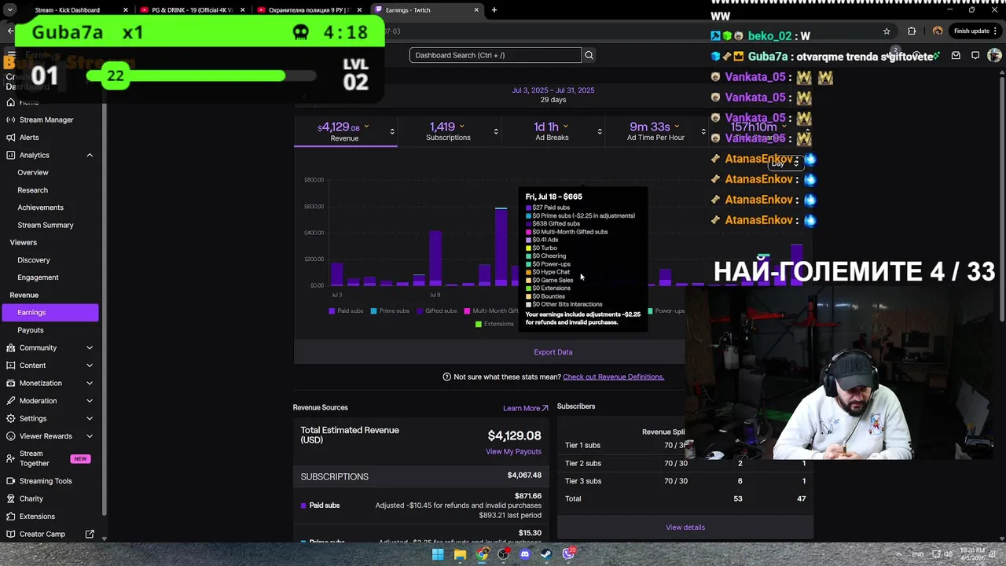Open Viber from the taskbar
The image size is (1006, 566).
(x=568, y=554)
